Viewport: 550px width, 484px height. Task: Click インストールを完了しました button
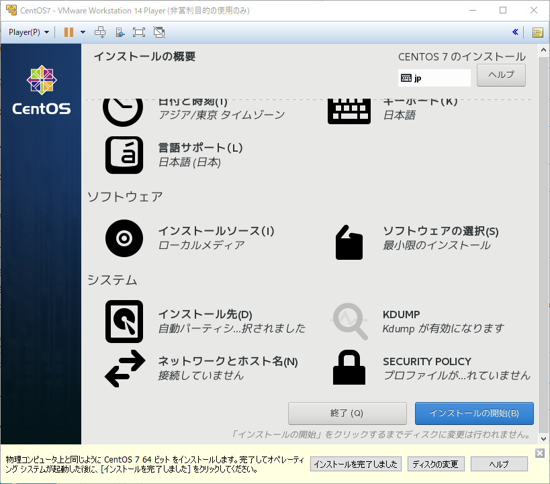click(x=356, y=464)
